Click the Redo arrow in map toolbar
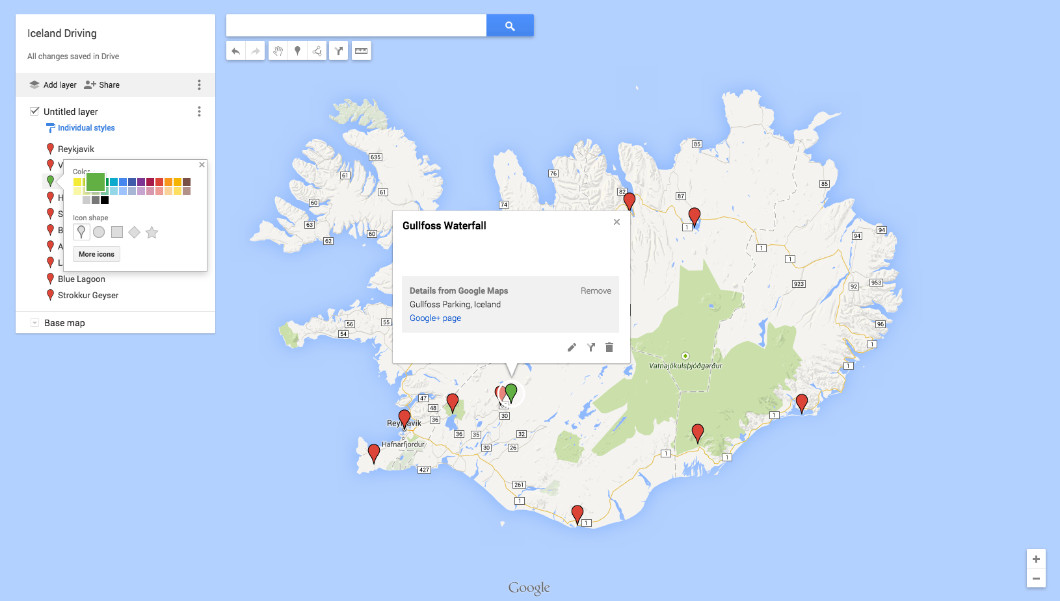The height and width of the screenshot is (601, 1060). (256, 51)
